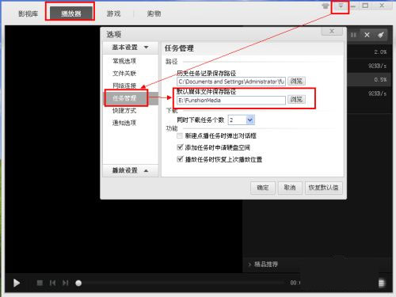396x297 pixels.
Task: Start playback with the play button
Action: (17, 283)
